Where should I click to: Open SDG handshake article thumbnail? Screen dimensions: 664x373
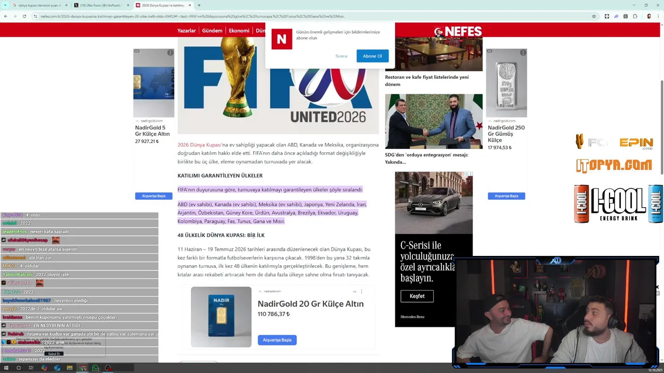point(434,121)
